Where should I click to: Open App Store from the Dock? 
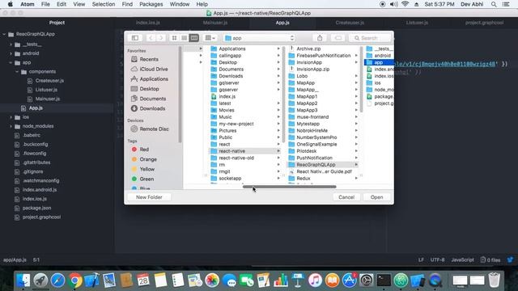[x=350, y=280]
